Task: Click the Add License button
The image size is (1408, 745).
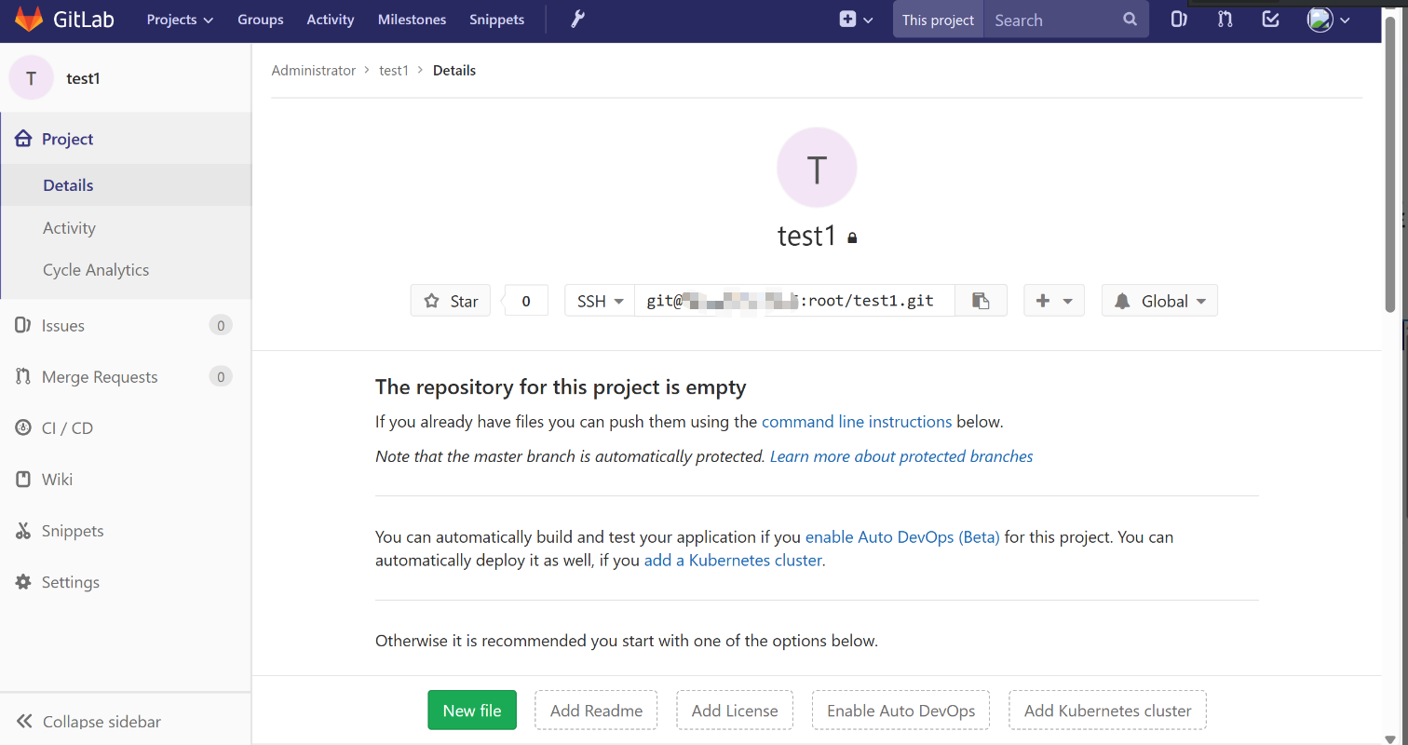Action: coord(735,711)
